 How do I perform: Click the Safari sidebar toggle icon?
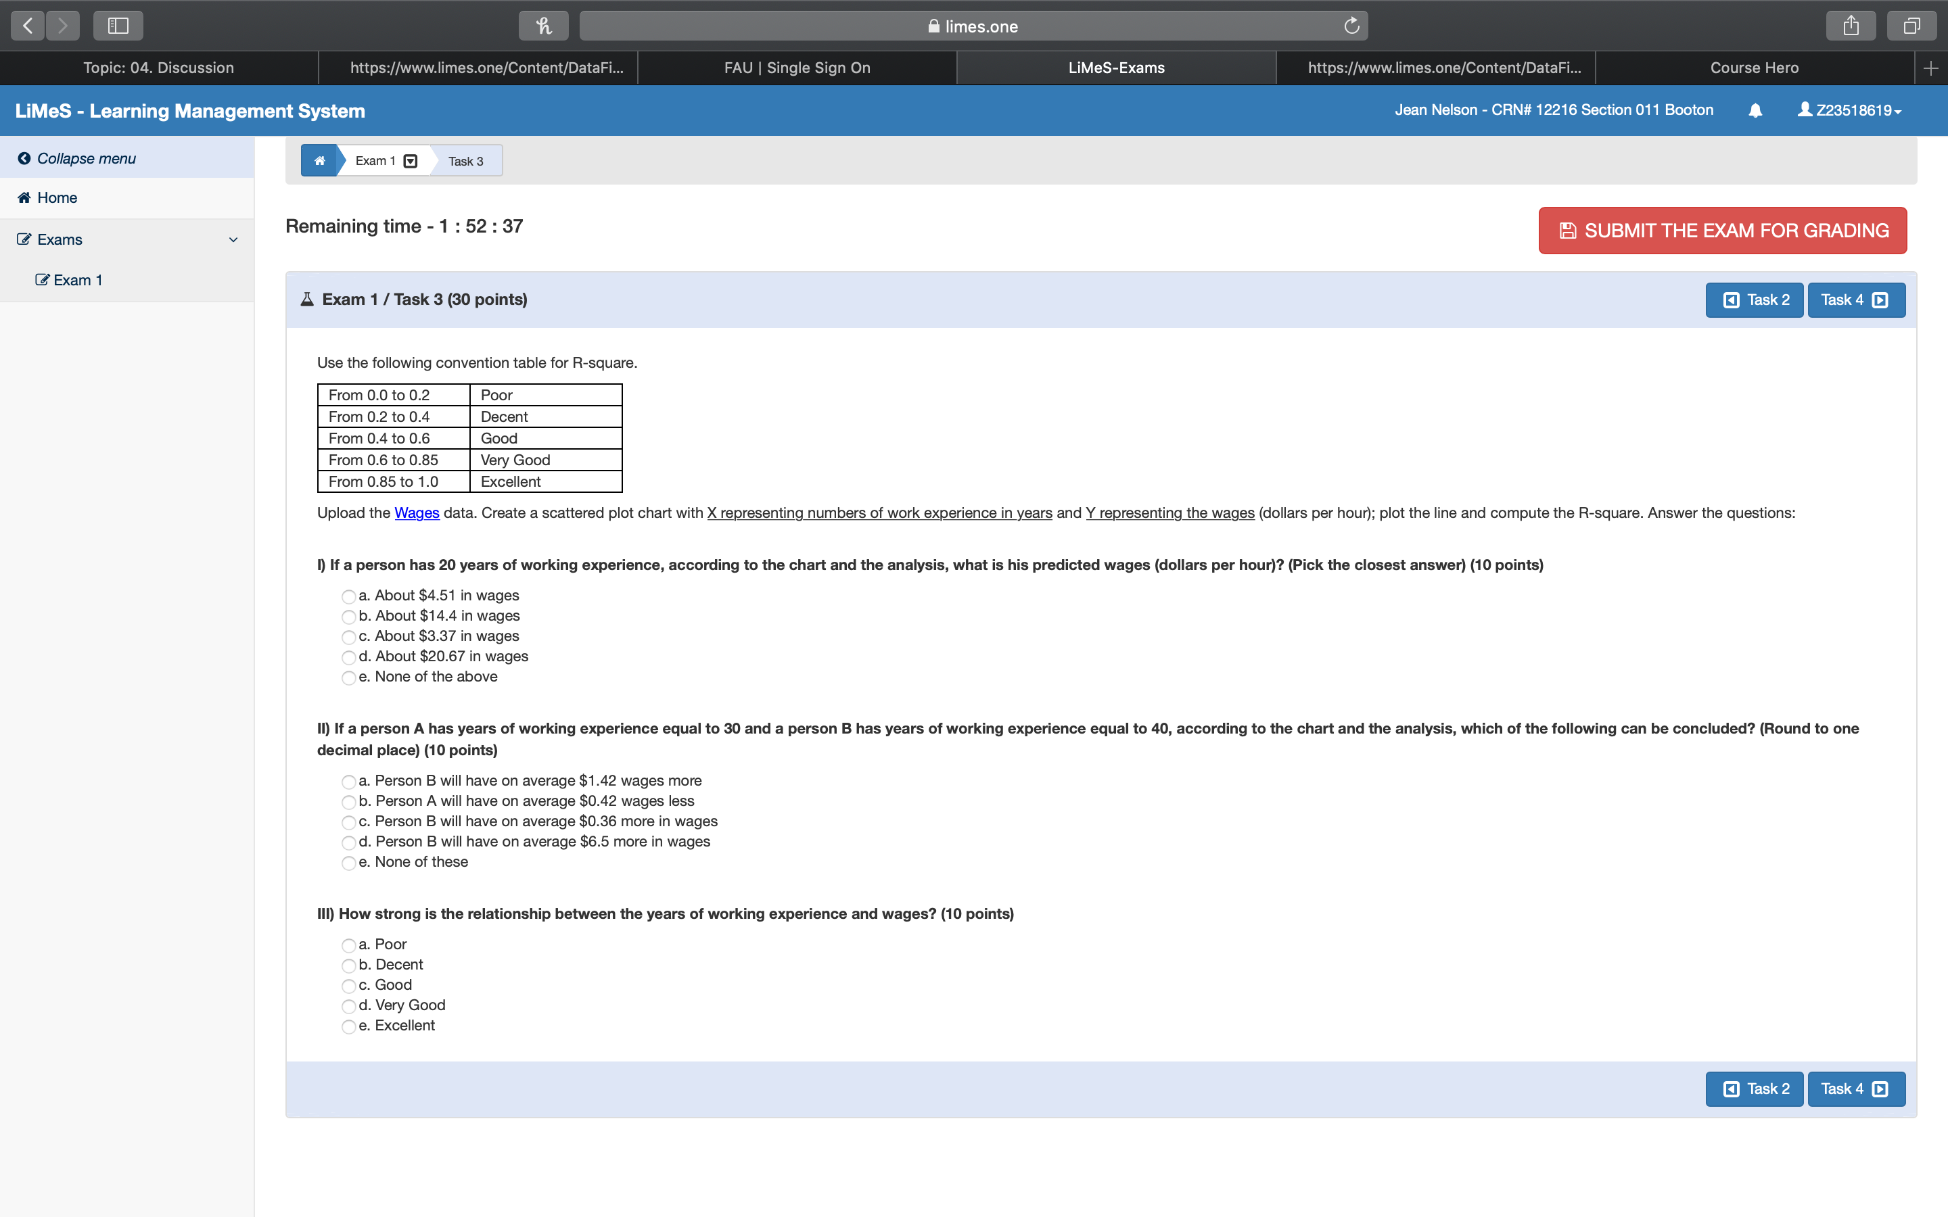118,26
